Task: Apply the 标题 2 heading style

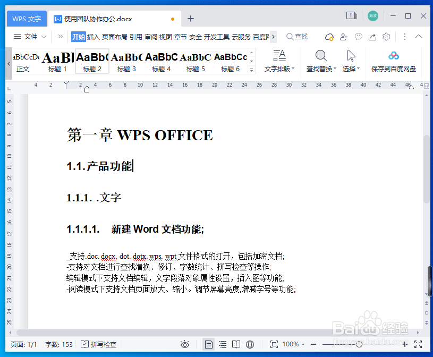Action: (x=92, y=61)
